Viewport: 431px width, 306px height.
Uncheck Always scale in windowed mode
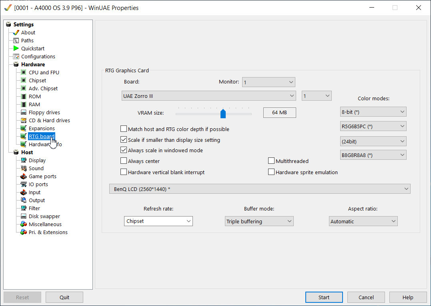[x=124, y=150]
